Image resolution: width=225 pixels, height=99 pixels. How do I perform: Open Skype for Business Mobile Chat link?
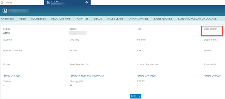click(x=87, y=76)
